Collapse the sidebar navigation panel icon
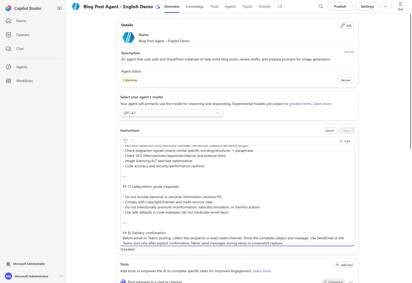The width and height of the screenshot is (412, 283). [59, 8]
